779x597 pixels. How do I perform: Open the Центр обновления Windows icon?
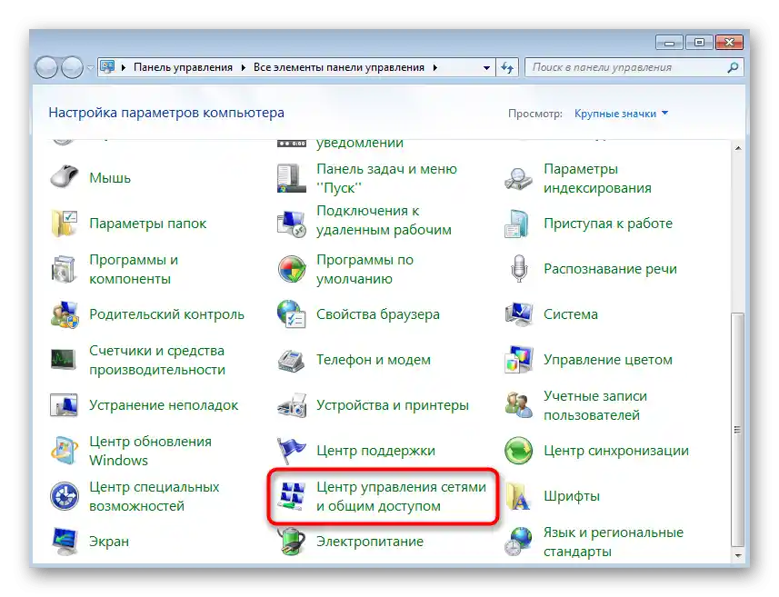point(65,451)
